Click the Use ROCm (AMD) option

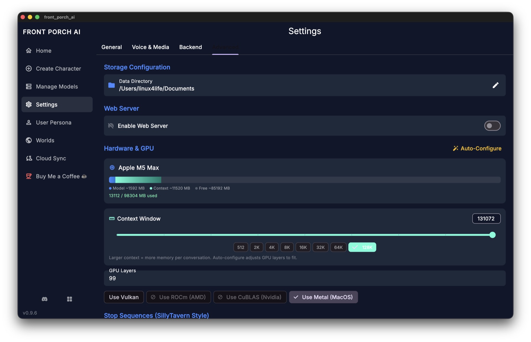[x=178, y=297]
